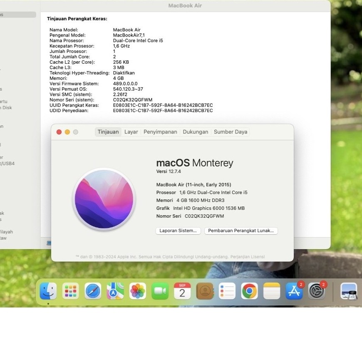Image resolution: width=362 pixels, height=362 pixels.
Task: Open Photos app in the dock
Action: pyautogui.click(x=137, y=291)
